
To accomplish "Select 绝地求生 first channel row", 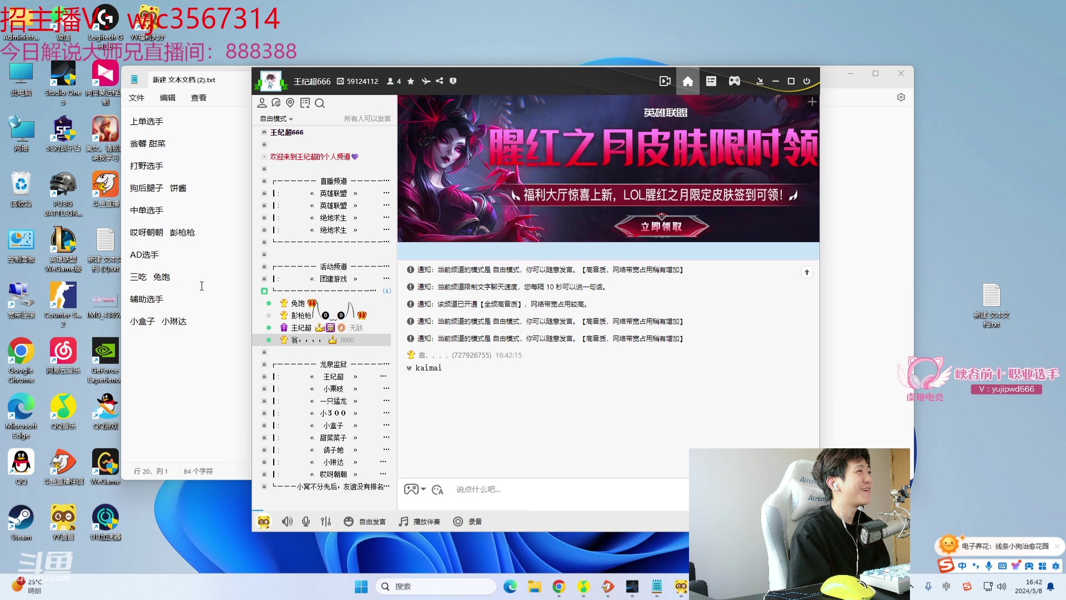I will click(x=333, y=218).
